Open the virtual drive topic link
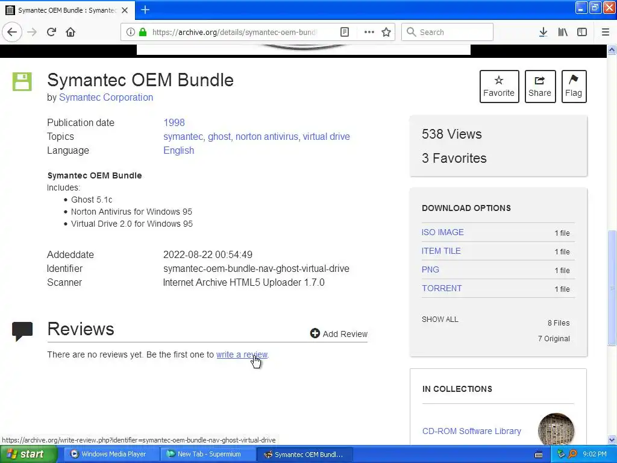 (326, 137)
